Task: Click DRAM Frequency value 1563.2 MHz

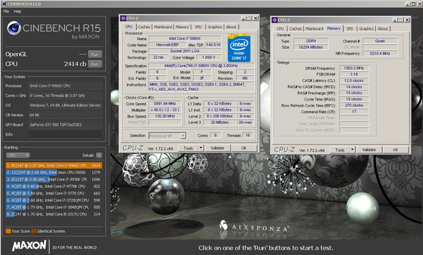Action: (354, 68)
